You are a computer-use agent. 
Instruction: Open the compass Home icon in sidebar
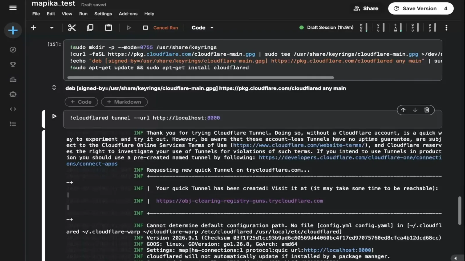coord(13,50)
